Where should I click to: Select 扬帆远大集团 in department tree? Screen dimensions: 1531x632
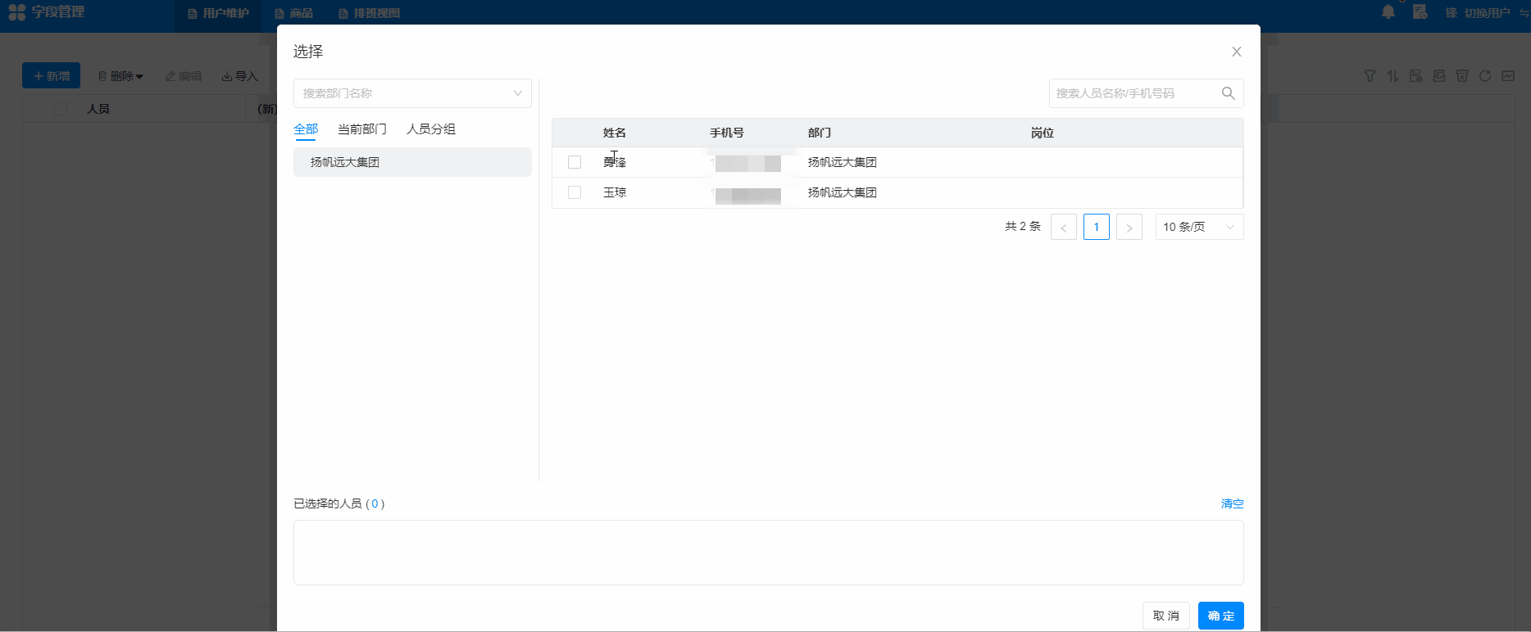point(412,162)
